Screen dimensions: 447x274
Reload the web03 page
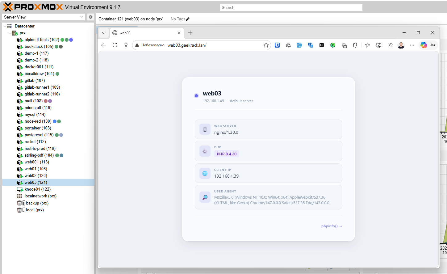(115, 45)
